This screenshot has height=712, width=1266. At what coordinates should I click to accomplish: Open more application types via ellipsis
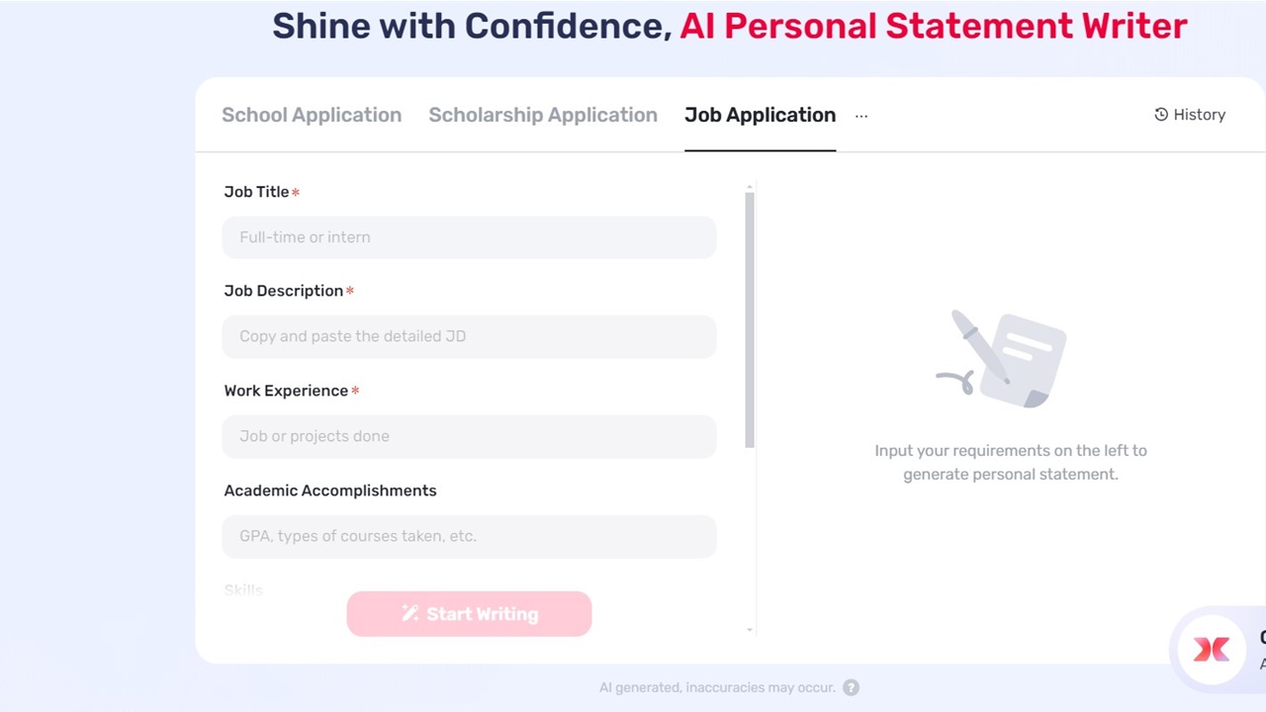point(861,116)
